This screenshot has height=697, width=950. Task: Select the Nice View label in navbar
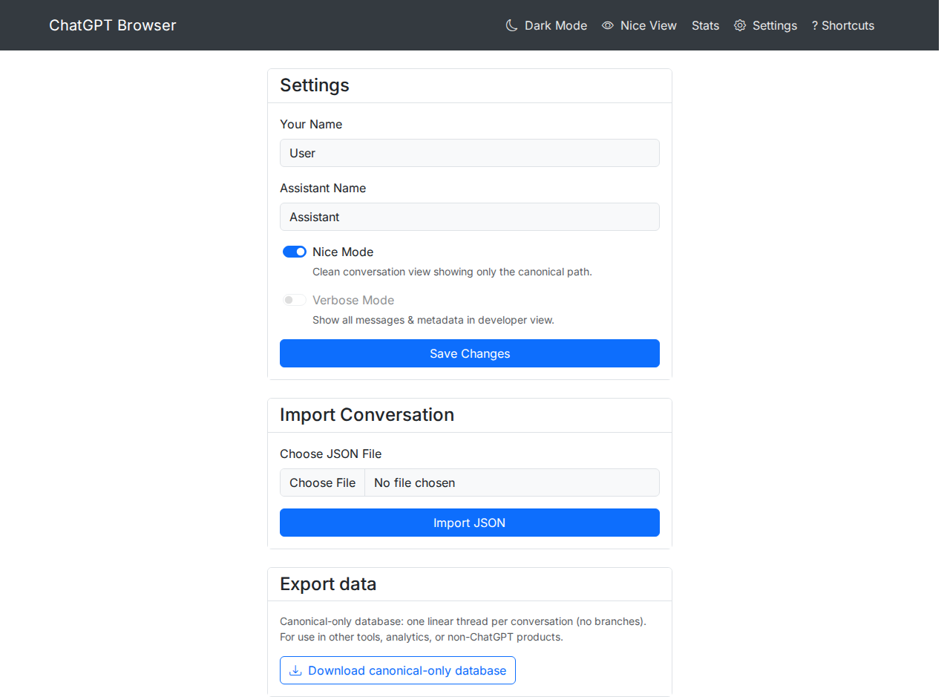pos(649,25)
